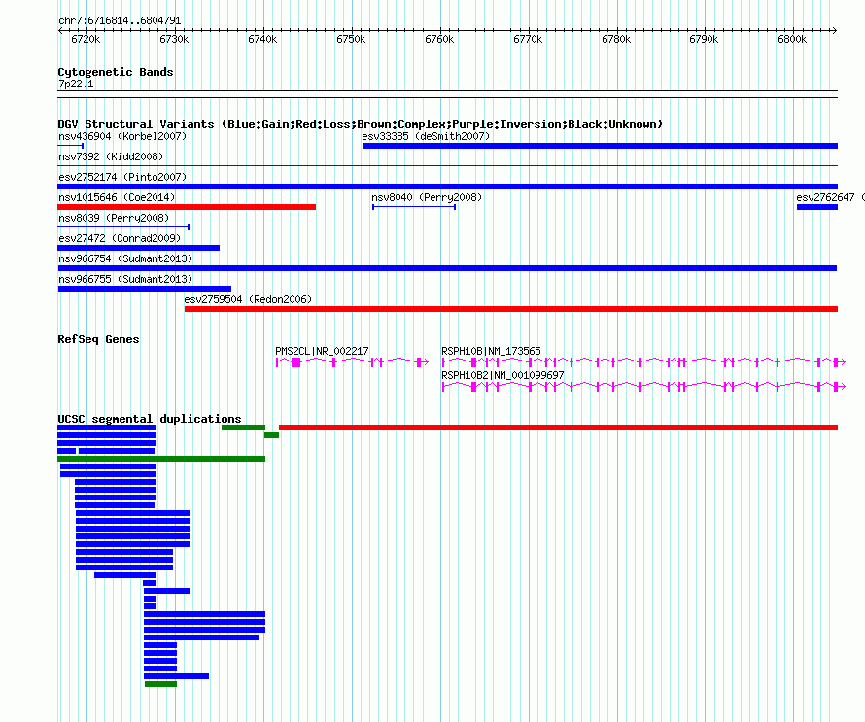Open the nsv966754 (Sudmant2013) label
This screenshot has height=722, width=865.
click(125, 258)
